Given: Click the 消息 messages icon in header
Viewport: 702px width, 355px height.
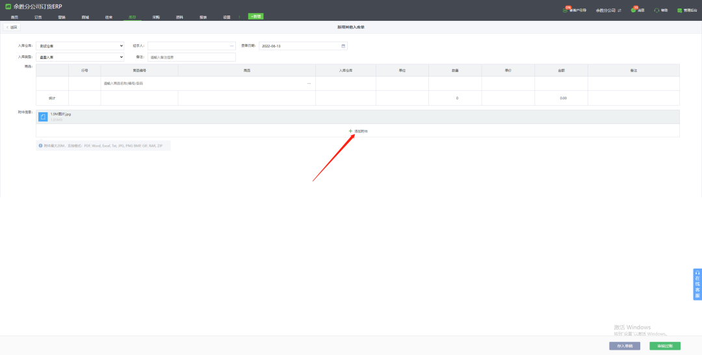Looking at the screenshot, I should (x=633, y=10).
